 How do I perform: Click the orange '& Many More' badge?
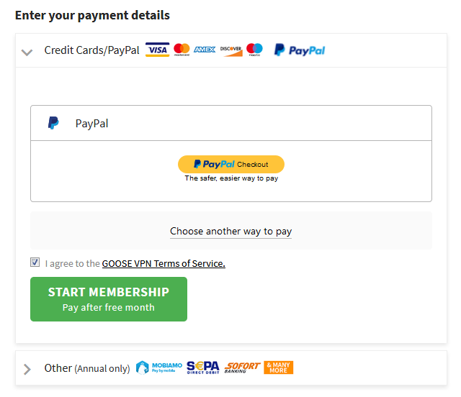[279, 368]
